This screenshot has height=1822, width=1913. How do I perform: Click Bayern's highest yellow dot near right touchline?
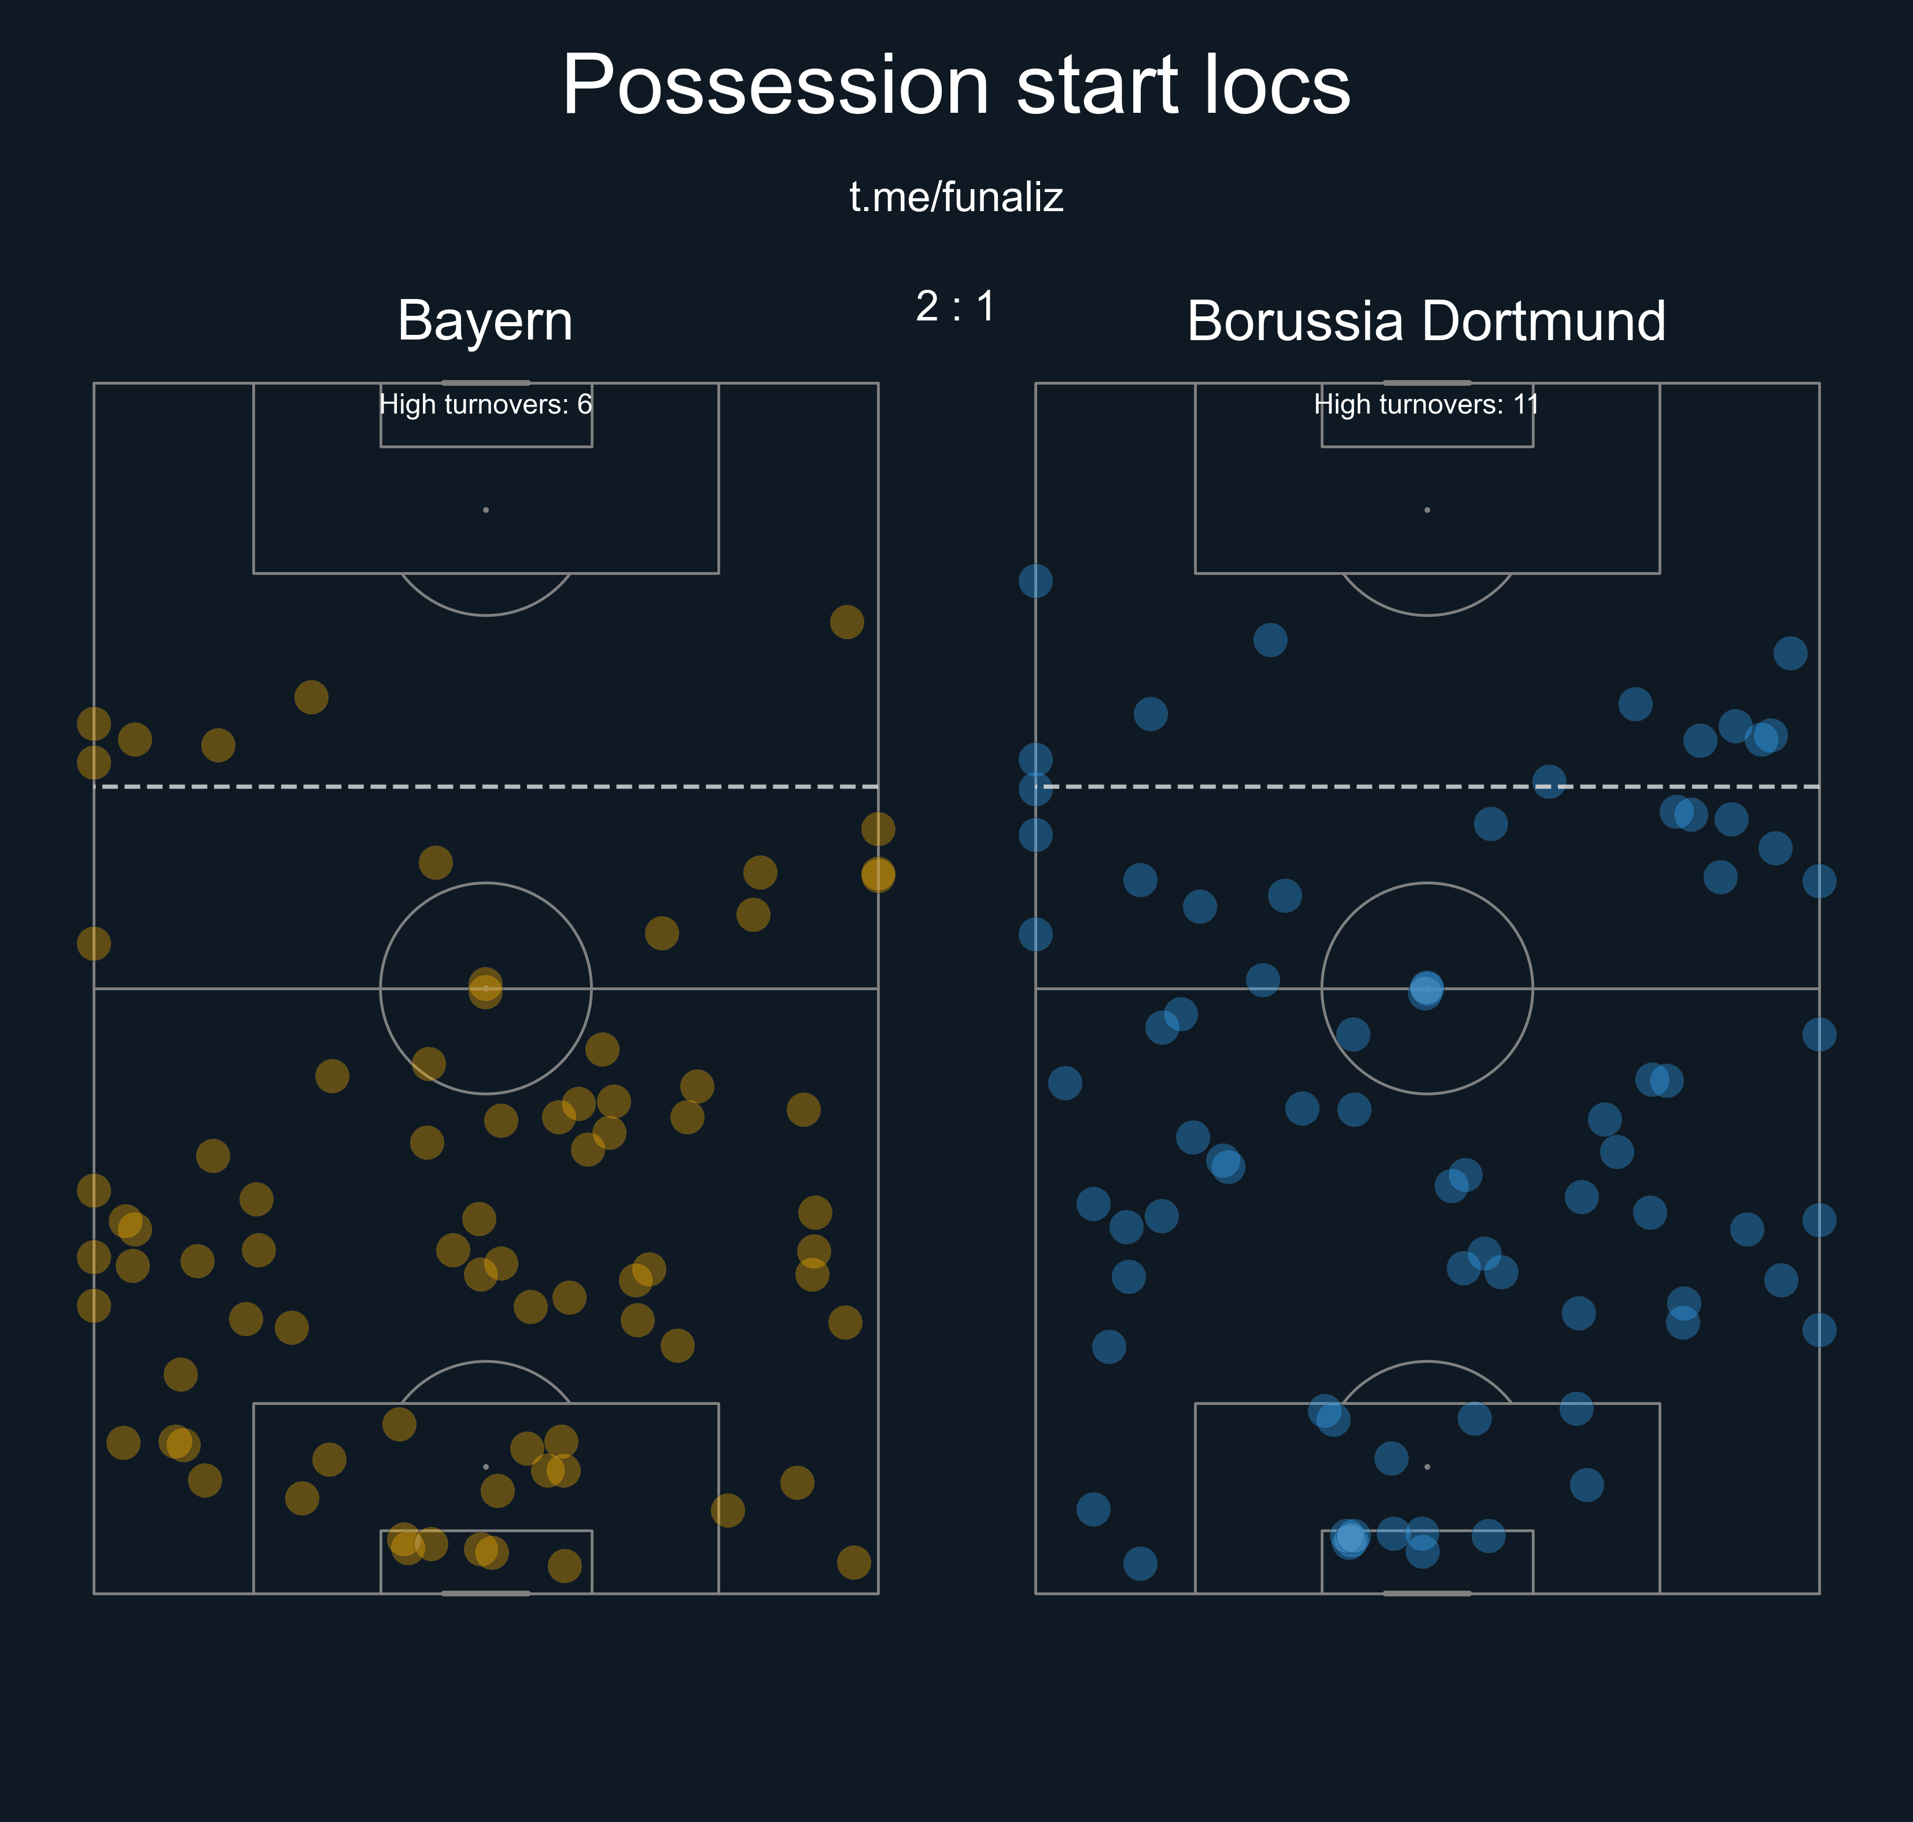click(x=847, y=622)
